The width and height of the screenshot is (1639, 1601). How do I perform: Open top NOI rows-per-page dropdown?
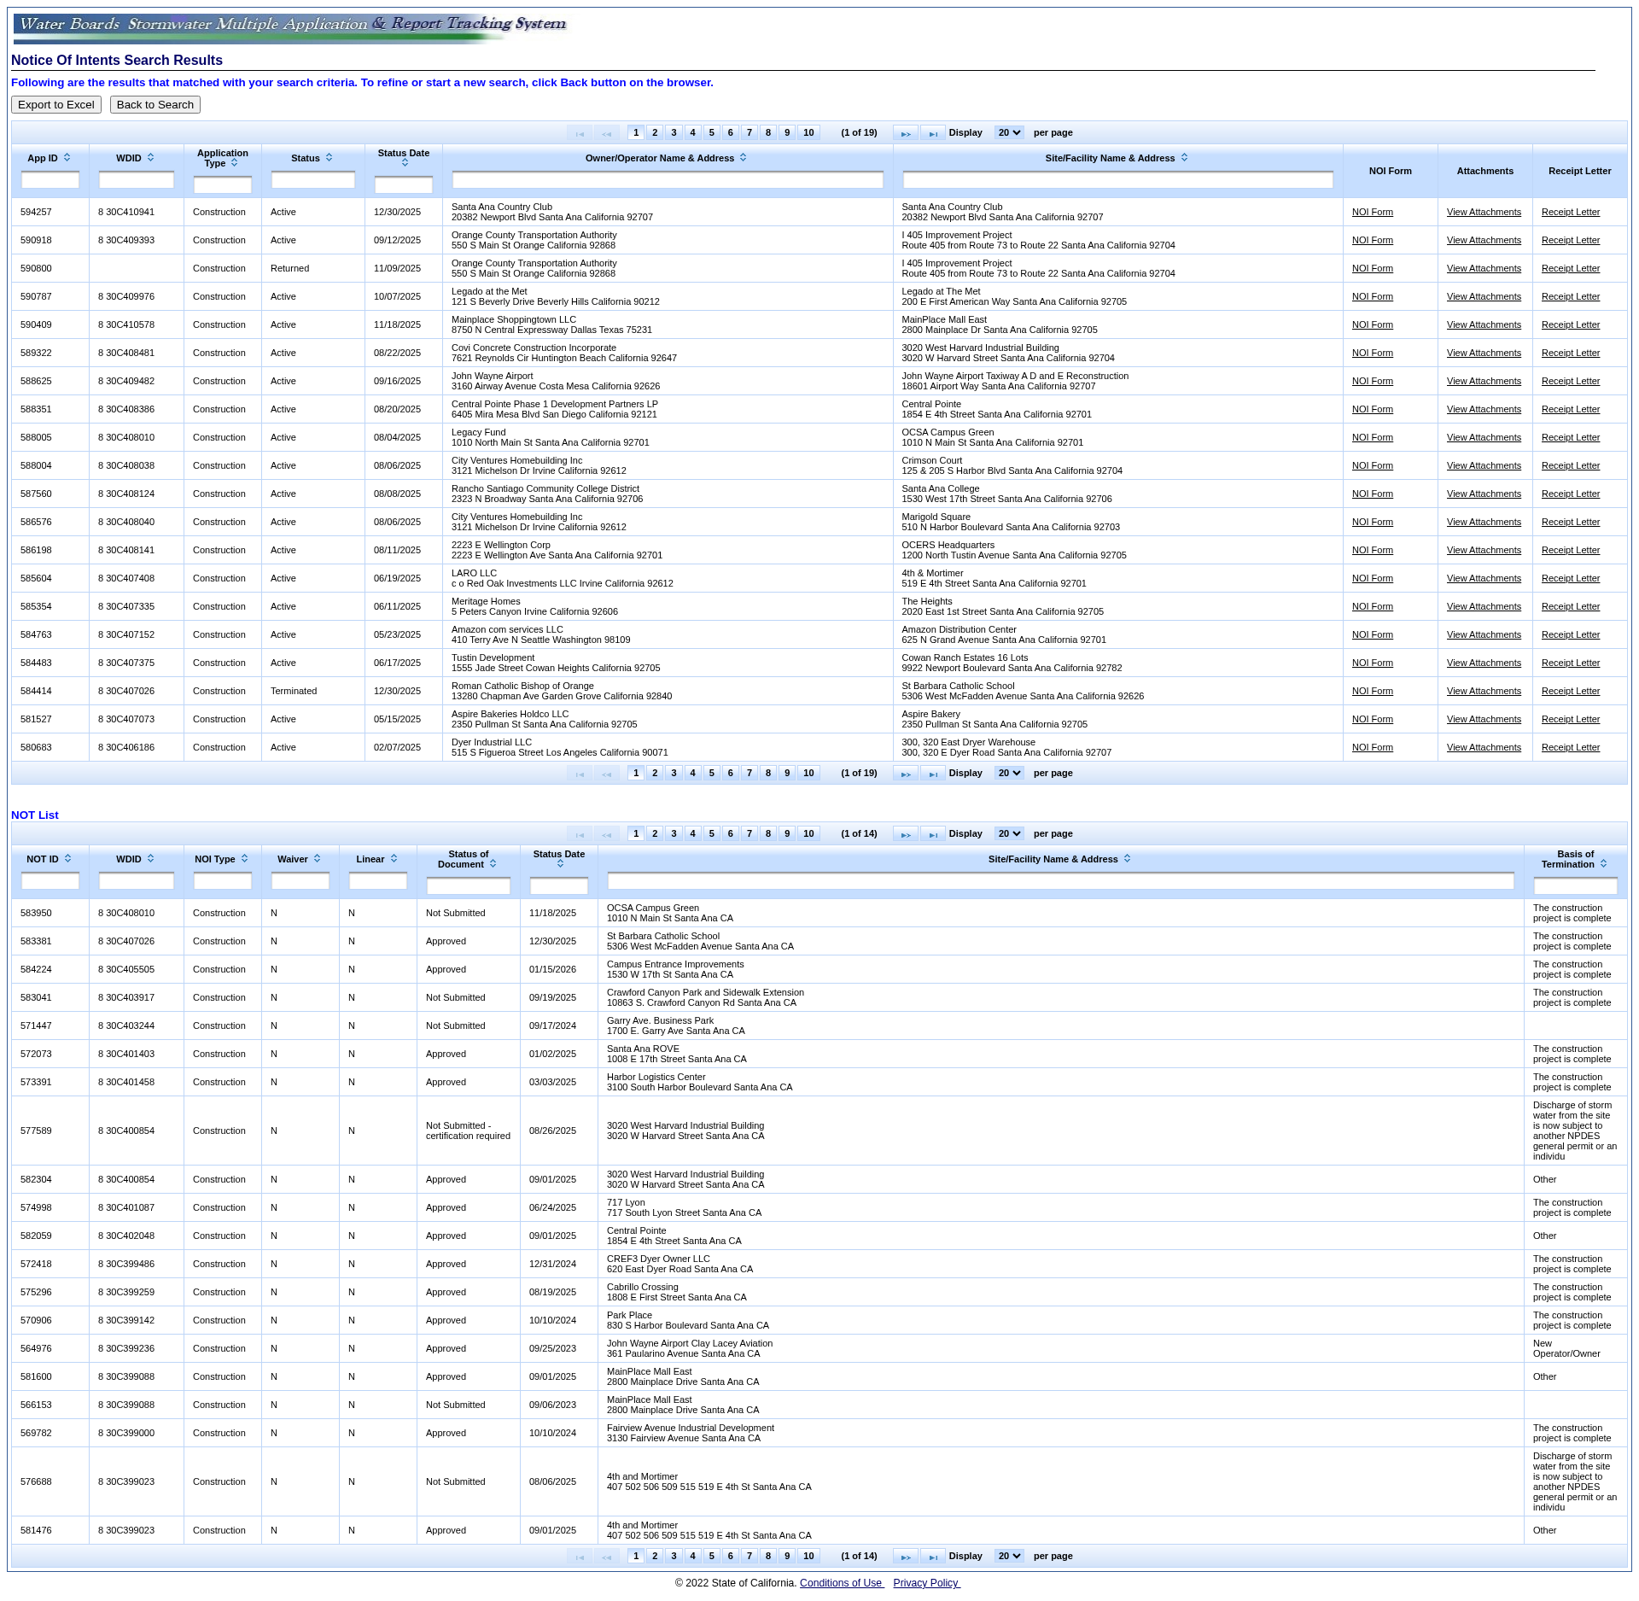[x=1009, y=133]
